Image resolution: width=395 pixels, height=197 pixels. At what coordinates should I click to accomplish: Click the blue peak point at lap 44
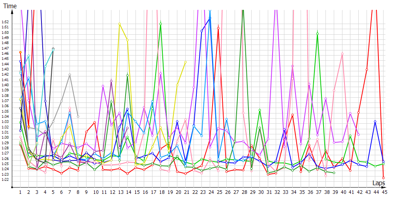pyautogui.click(x=375, y=122)
